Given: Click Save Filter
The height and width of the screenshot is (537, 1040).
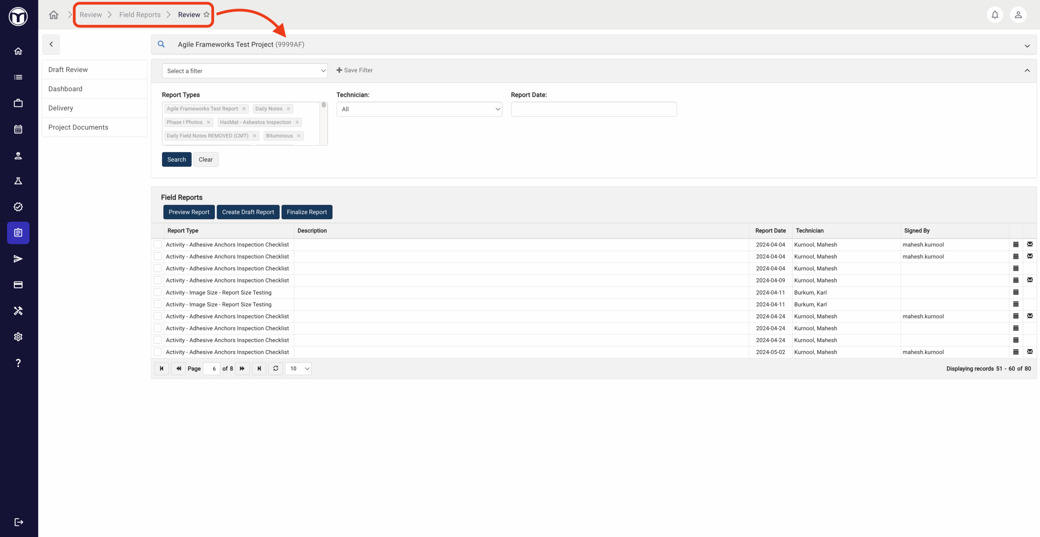Looking at the screenshot, I should [x=355, y=70].
